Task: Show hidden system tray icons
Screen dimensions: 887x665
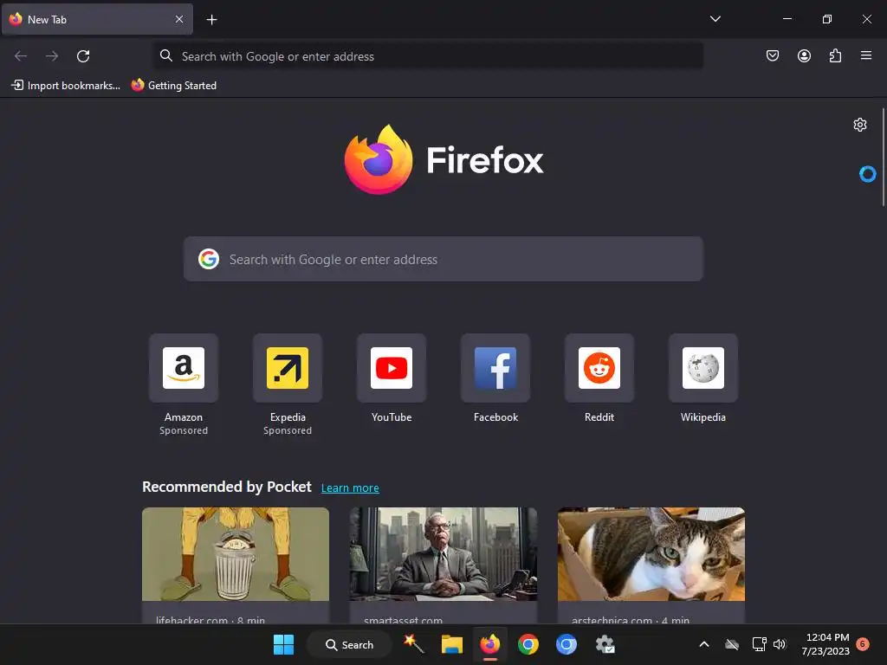Action: pyautogui.click(x=704, y=644)
